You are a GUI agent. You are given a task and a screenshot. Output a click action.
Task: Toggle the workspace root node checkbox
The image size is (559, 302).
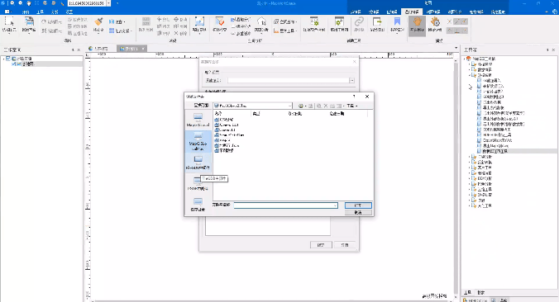tap(8, 59)
